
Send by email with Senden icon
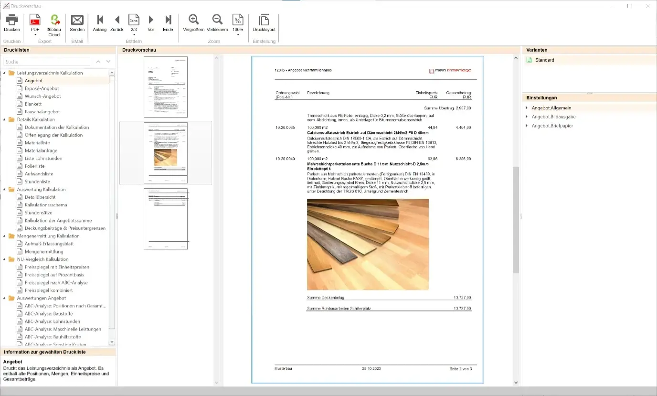[x=77, y=20]
